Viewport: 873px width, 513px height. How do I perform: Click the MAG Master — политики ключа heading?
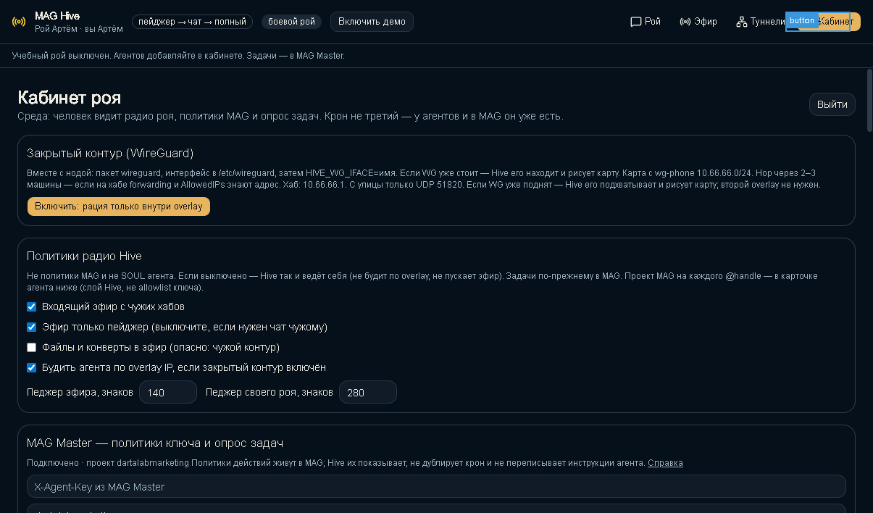pyautogui.click(x=155, y=443)
